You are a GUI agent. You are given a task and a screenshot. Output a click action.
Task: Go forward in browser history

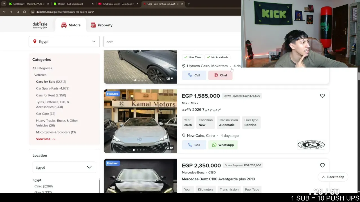click(x=11, y=12)
